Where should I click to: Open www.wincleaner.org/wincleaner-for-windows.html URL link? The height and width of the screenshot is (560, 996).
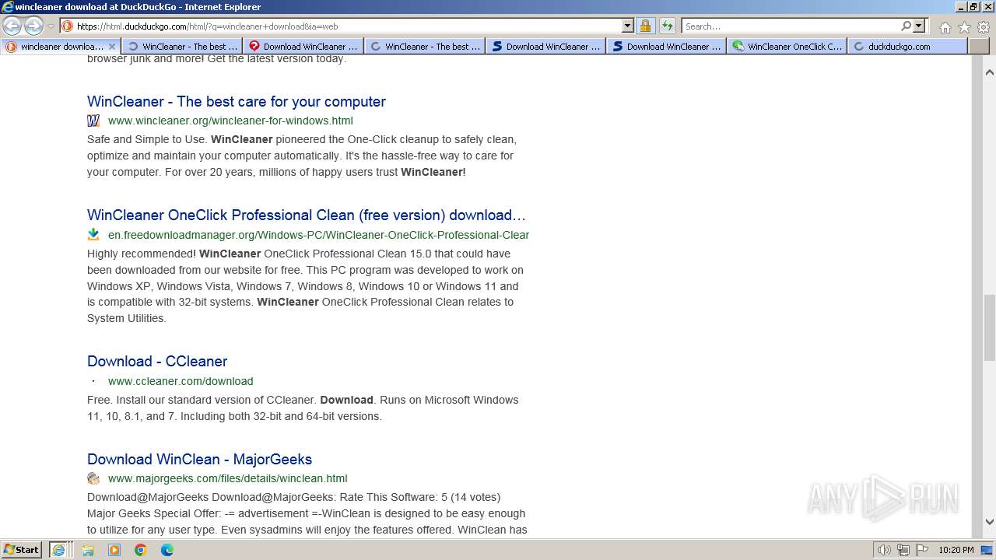[x=230, y=121]
